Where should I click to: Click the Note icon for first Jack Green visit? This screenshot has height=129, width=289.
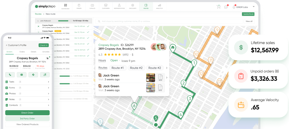[160, 78]
